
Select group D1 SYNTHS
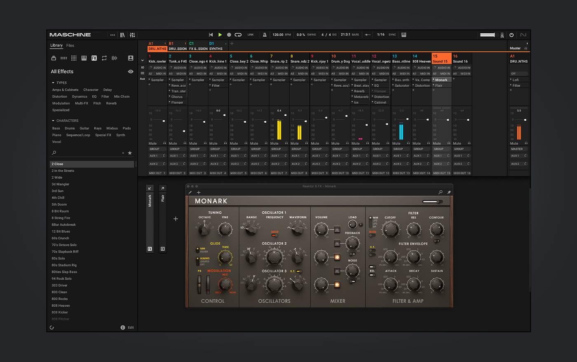coord(218,46)
